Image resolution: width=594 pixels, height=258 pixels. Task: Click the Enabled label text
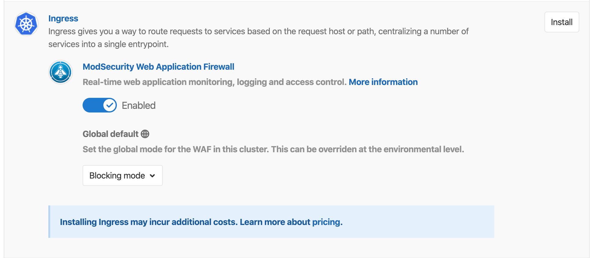pos(138,105)
